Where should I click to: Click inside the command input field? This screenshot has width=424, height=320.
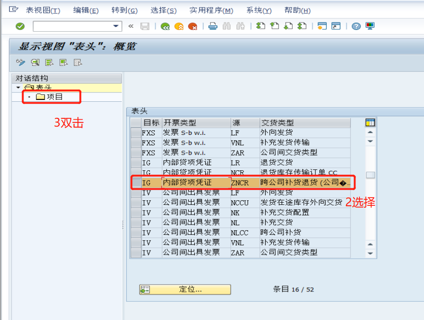click(73, 26)
